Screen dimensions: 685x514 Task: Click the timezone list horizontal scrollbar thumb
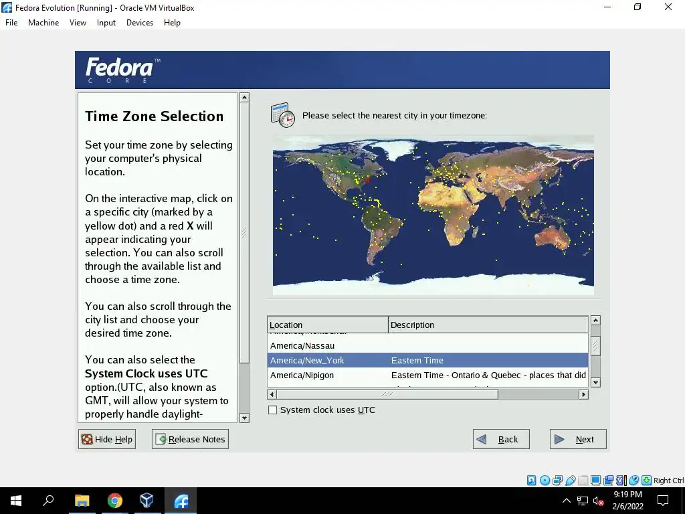coord(387,394)
